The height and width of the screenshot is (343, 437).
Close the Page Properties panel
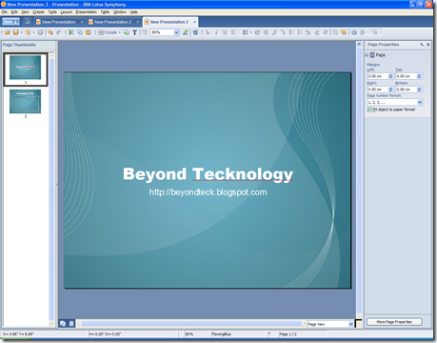[x=427, y=45]
